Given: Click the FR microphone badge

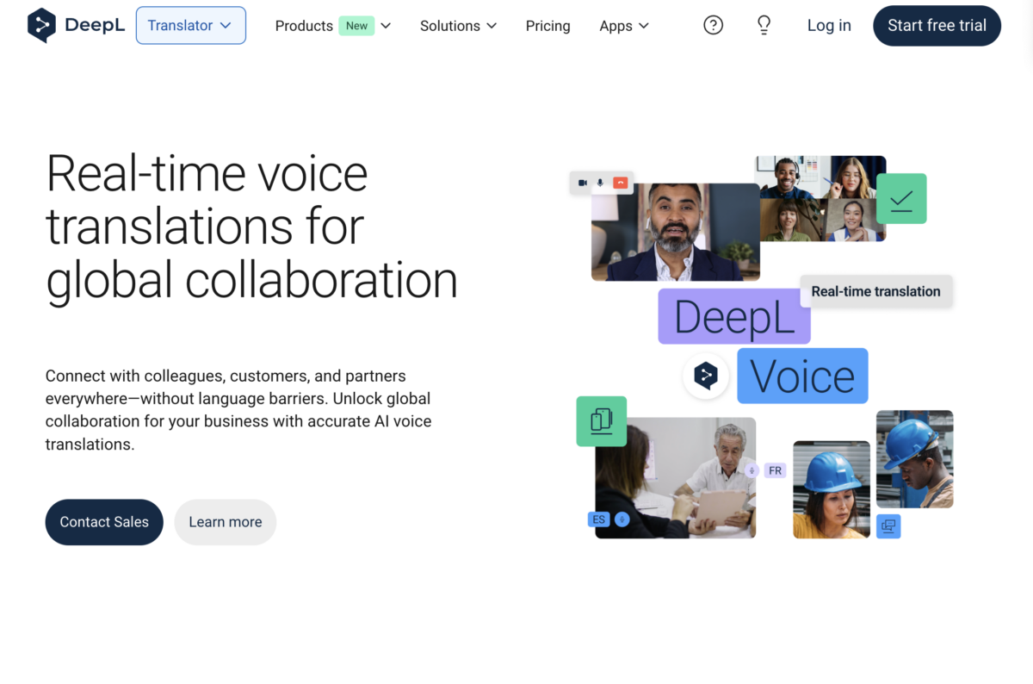Looking at the screenshot, I should [774, 470].
